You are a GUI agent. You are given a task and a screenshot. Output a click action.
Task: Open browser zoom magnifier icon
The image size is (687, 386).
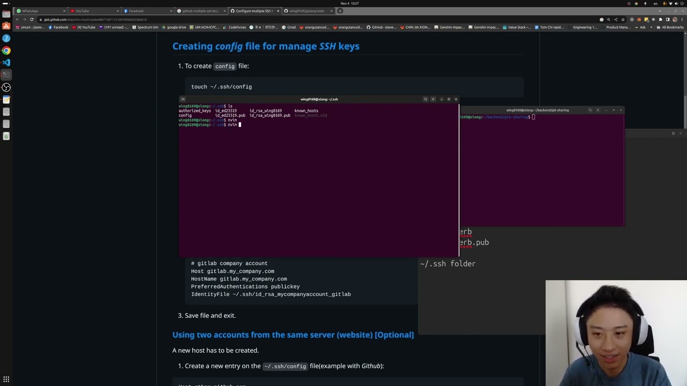click(x=609, y=19)
